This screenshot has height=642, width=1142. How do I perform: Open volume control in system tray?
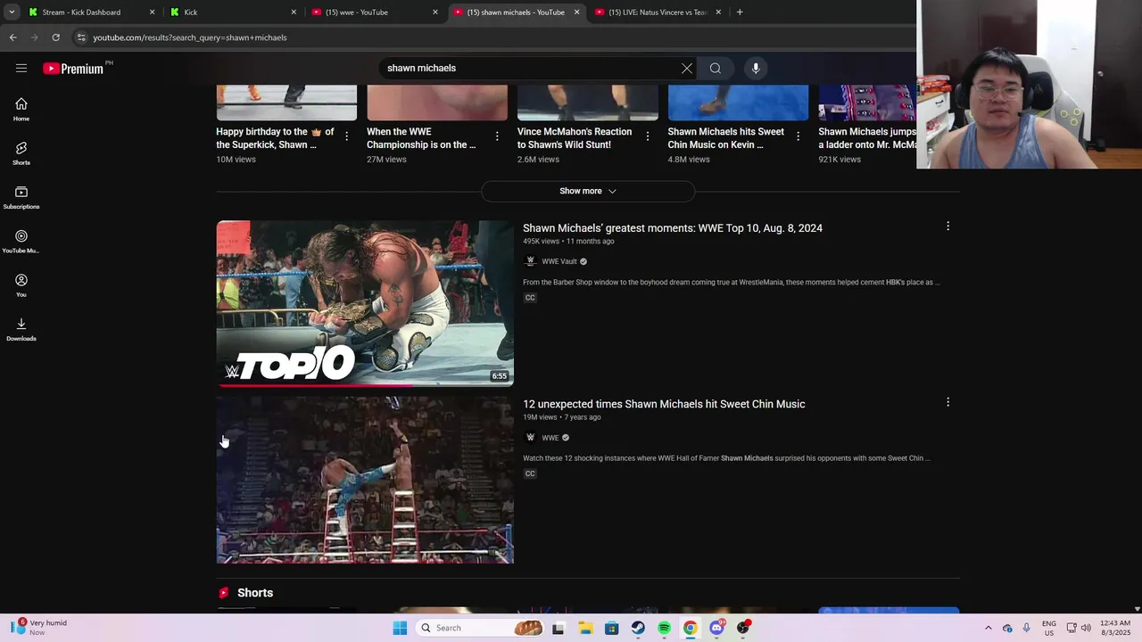pos(1086,628)
